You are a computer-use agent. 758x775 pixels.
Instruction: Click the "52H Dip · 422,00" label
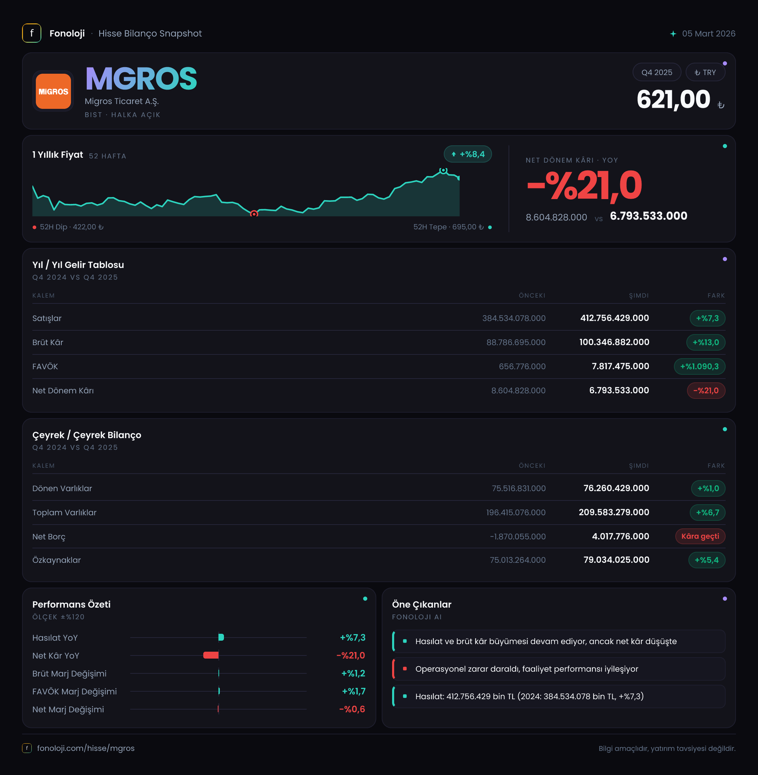tap(72, 227)
